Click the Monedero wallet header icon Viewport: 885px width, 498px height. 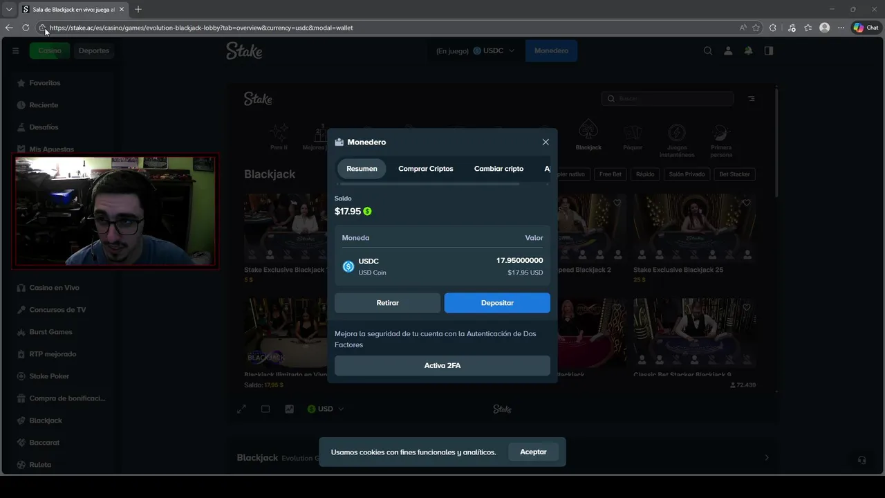339,142
